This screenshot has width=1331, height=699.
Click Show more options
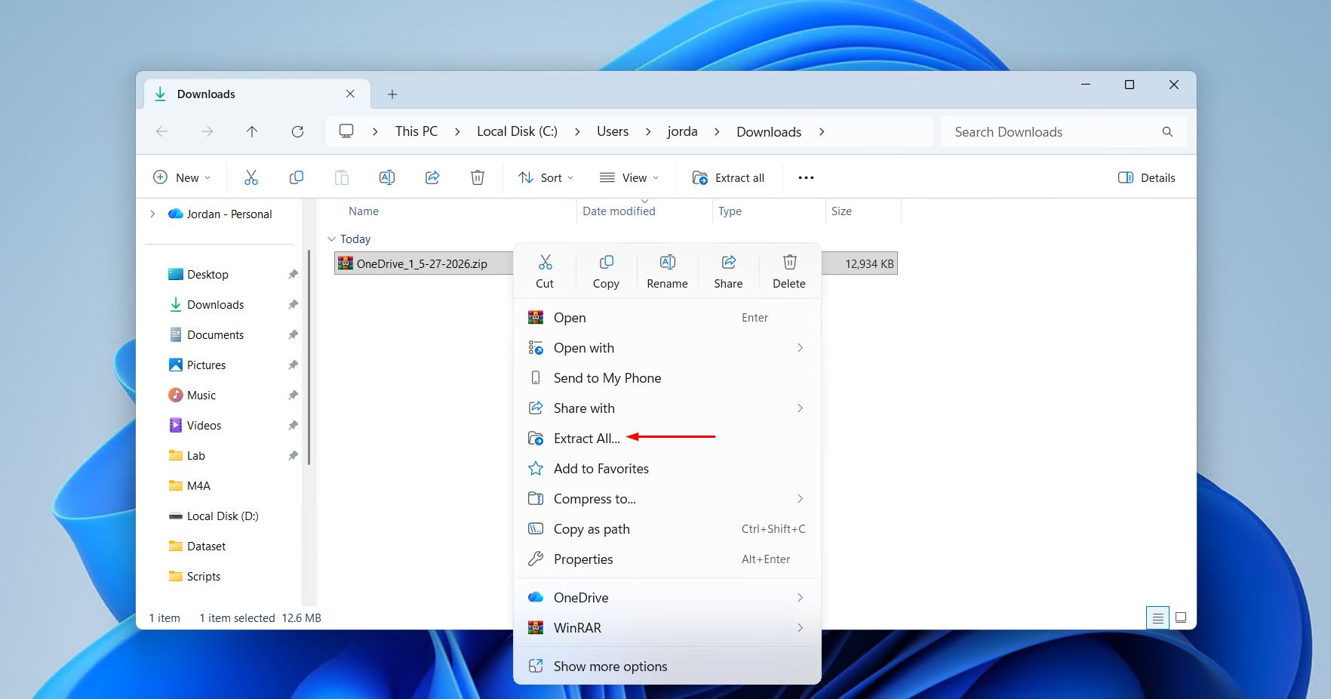point(667,667)
